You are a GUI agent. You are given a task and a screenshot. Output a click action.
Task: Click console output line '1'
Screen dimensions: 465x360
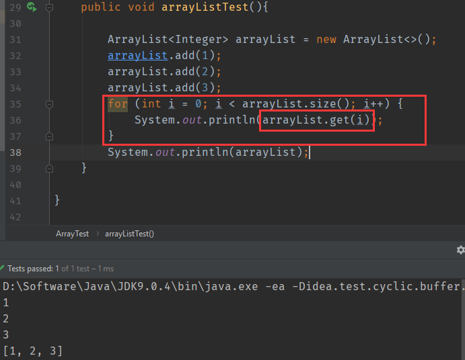[x=6, y=302]
